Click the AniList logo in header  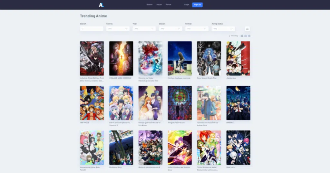[x=102, y=5]
